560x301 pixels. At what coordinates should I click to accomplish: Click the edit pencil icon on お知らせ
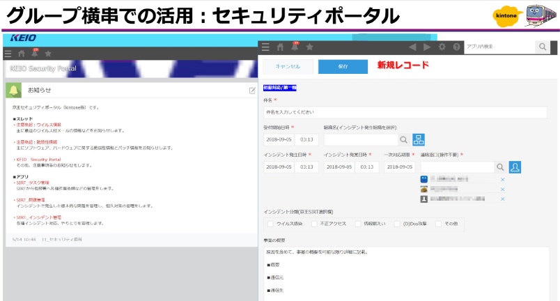click(252, 91)
